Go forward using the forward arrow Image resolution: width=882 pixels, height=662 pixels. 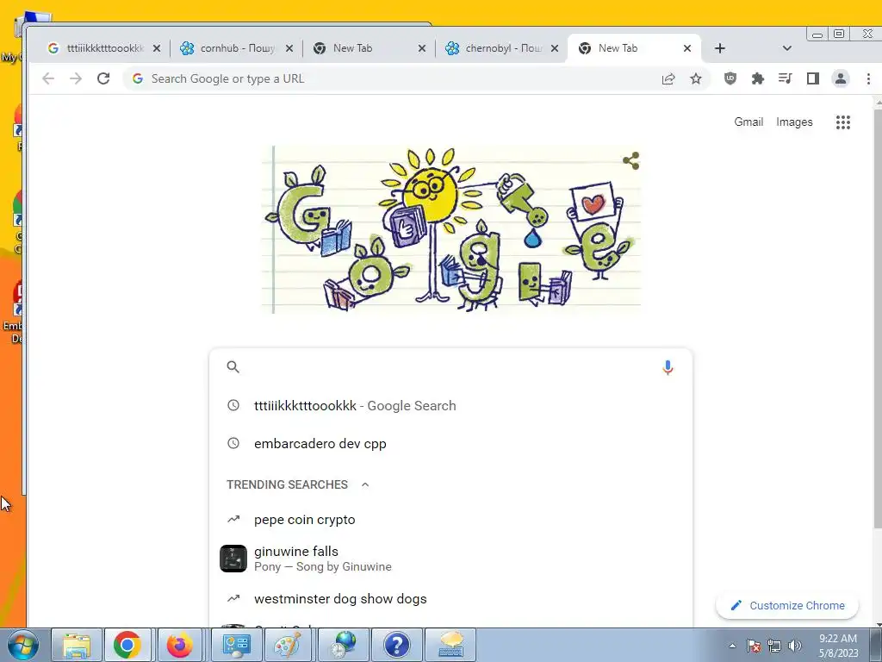(x=76, y=78)
